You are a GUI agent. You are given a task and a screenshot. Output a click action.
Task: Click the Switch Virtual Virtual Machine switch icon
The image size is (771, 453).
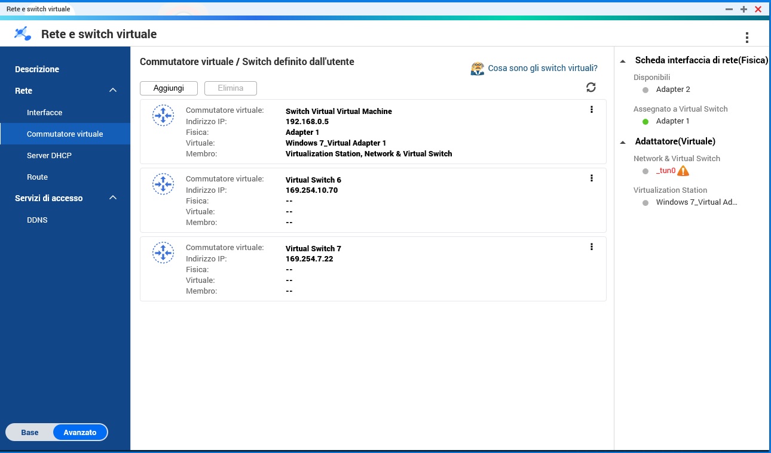pos(163,115)
